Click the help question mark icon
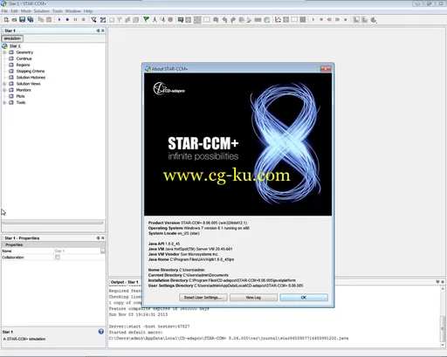 (x=101, y=332)
